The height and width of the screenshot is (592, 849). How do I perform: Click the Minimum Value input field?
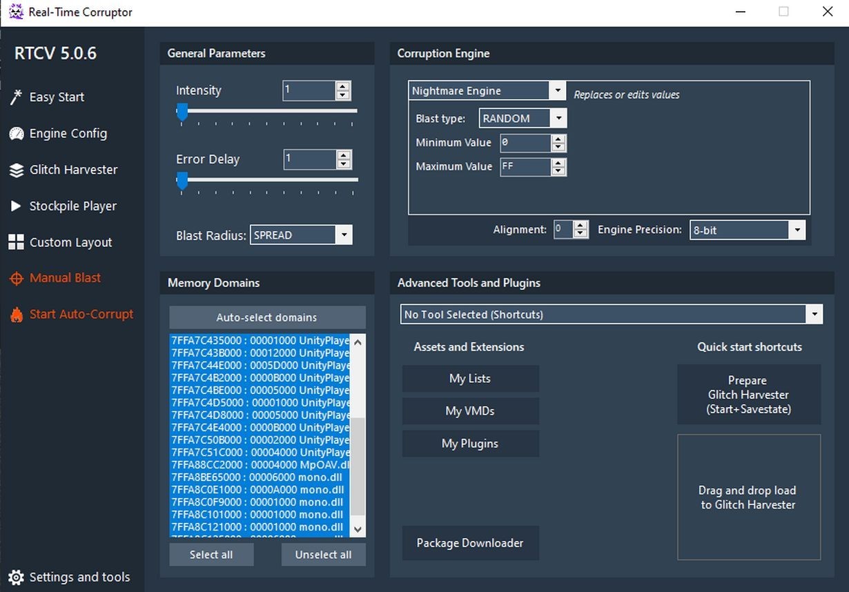pyautogui.click(x=525, y=143)
